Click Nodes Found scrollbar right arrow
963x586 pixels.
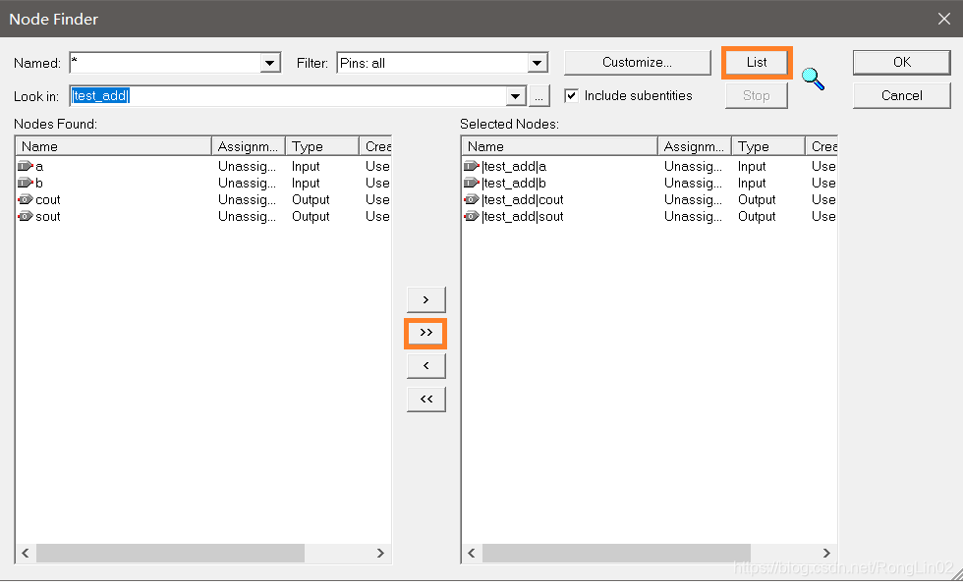coord(380,553)
